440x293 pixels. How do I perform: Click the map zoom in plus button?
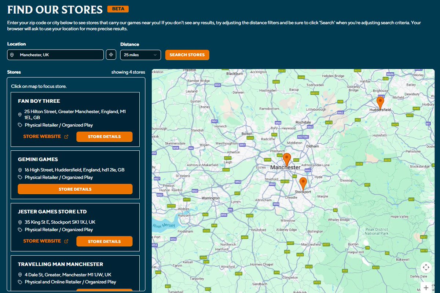[426, 287]
